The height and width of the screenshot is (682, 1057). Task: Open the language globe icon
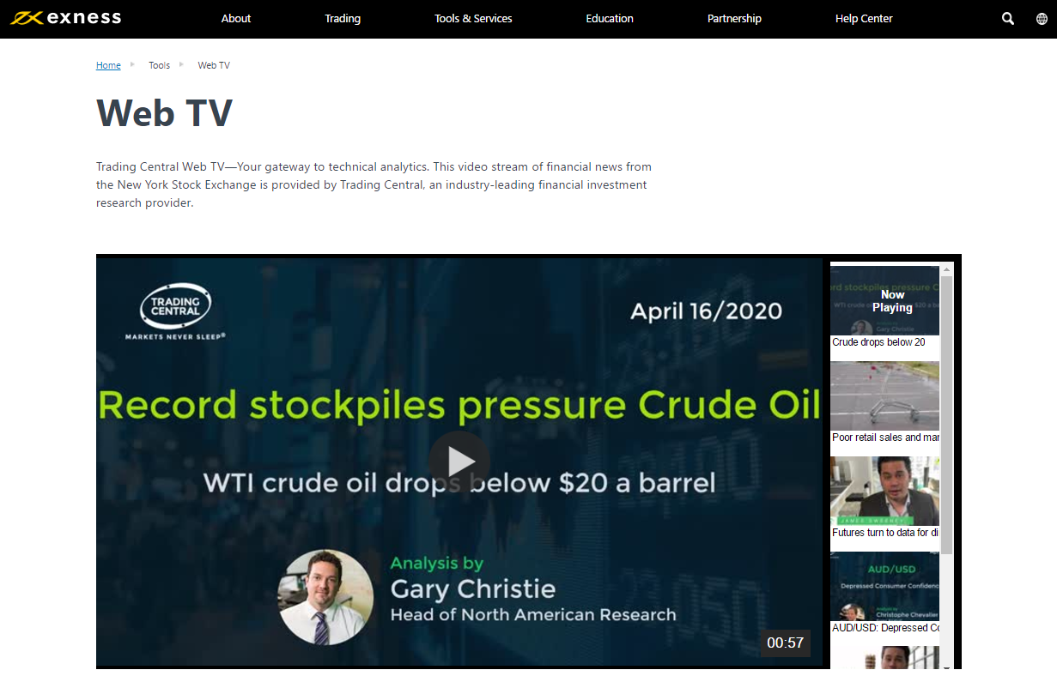click(x=1042, y=19)
